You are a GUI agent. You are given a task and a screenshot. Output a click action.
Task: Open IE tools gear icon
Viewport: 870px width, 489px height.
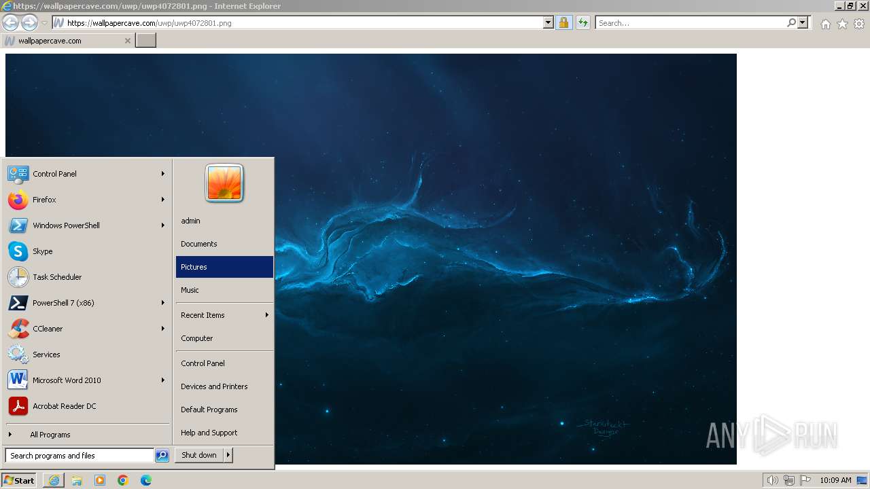859,24
